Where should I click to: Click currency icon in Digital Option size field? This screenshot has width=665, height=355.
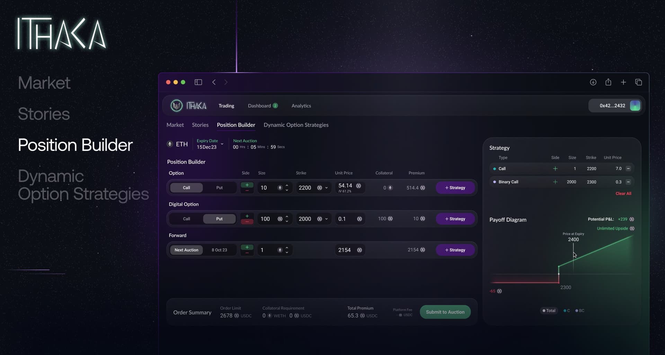[280, 219]
